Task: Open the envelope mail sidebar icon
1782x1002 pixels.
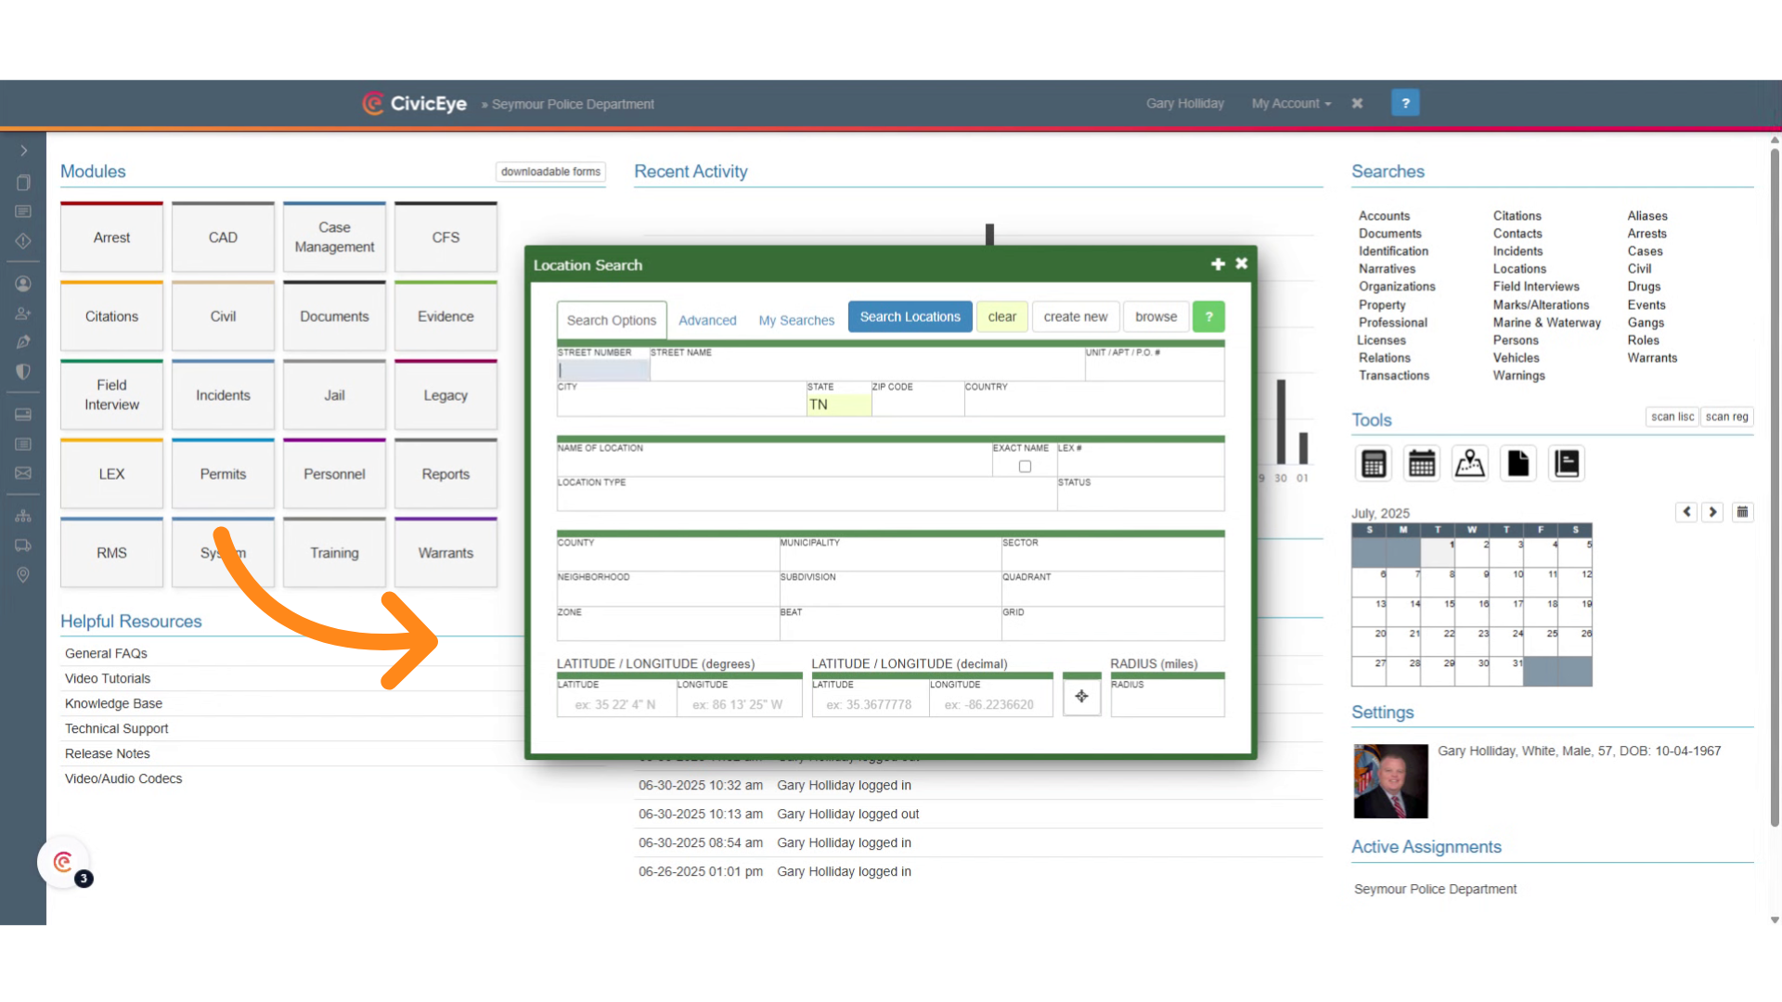Action: coord(23,473)
